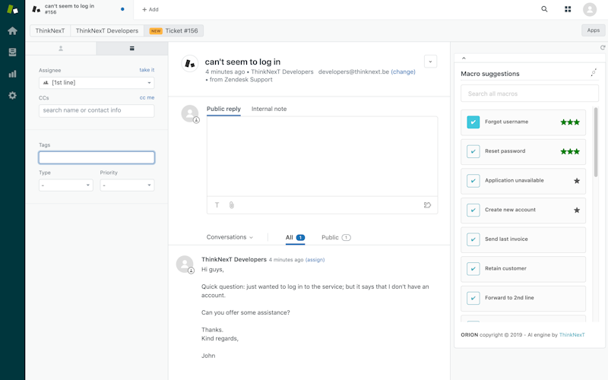Click the Add new tab button
This screenshot has height=380, width=608.
point(150,9)
